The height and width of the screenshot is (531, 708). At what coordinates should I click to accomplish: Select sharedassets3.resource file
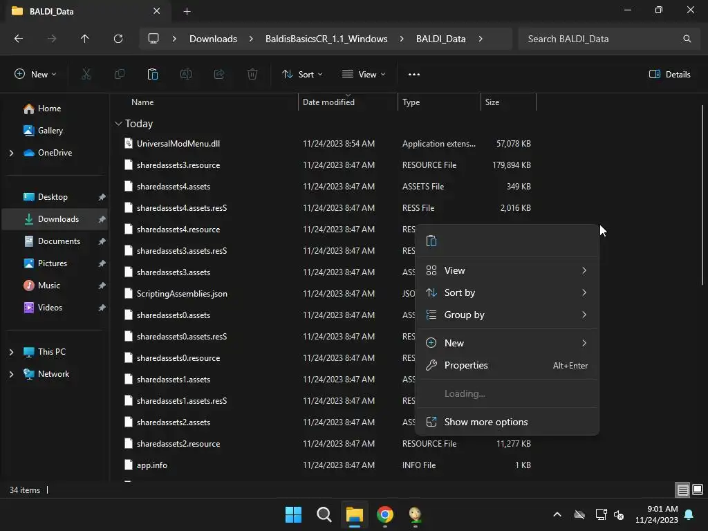click(x=178, y=165)
